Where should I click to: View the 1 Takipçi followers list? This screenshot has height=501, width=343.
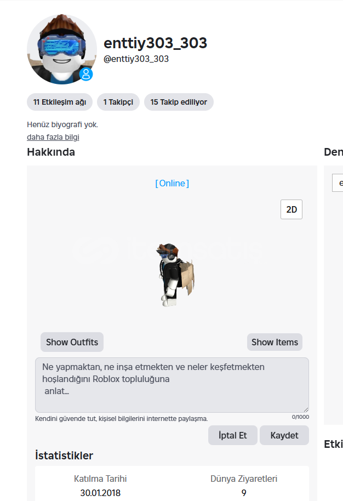118,102
